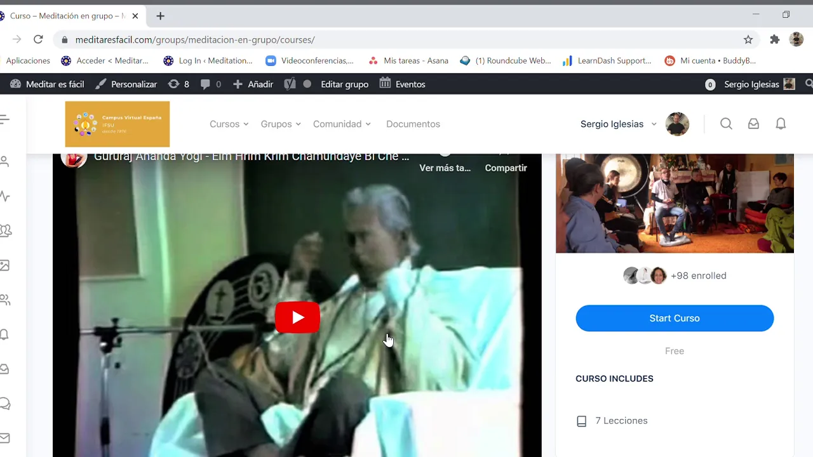Open email envelope icon in left sidebar
The width and height of the screenshot is (813, 457).
click(5, 438)
